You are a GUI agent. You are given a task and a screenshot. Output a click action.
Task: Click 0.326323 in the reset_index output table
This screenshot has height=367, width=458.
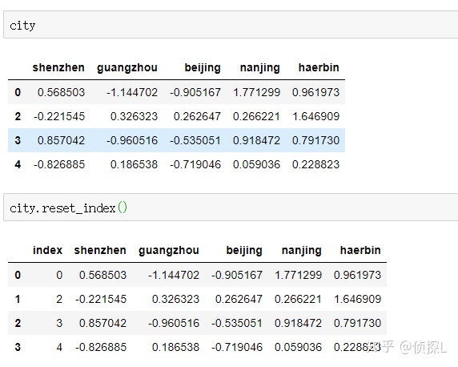click(x=176, y=299)
